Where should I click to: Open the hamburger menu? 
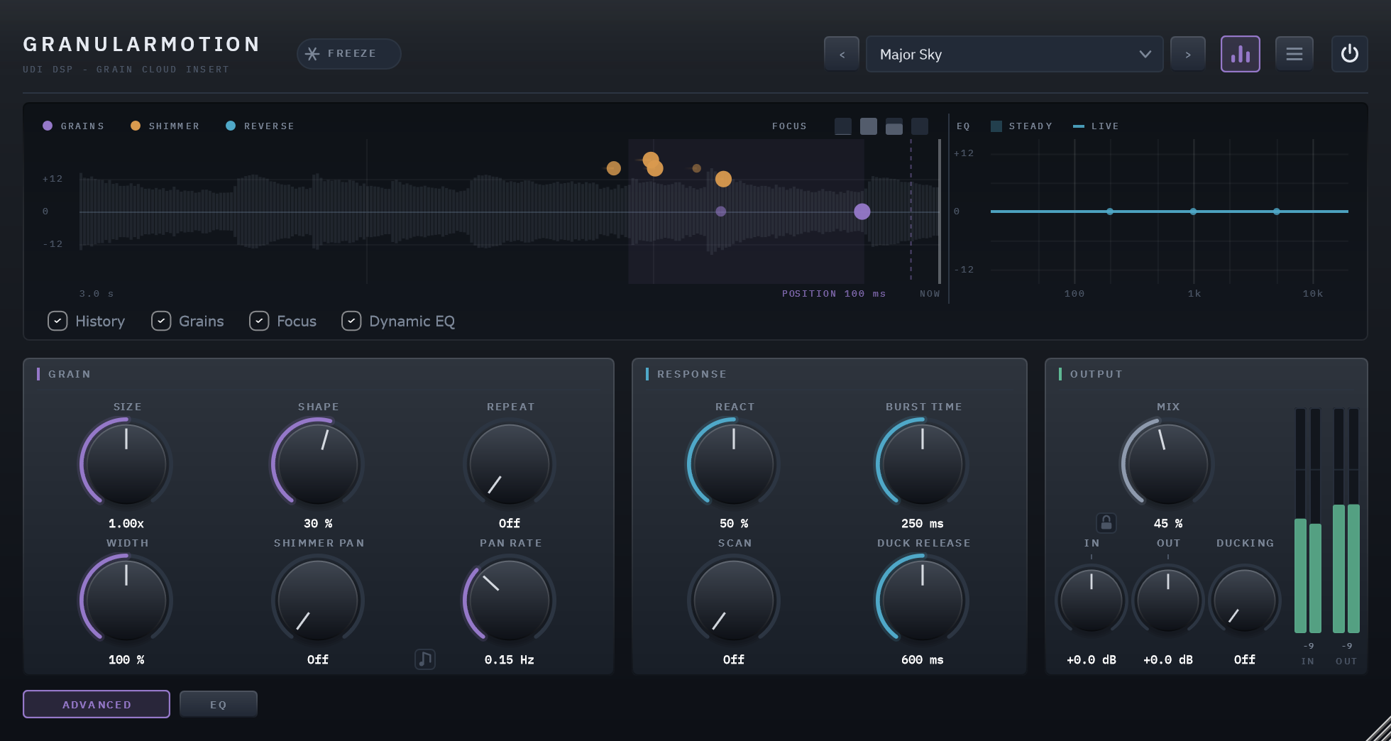tap(1294, 54)
